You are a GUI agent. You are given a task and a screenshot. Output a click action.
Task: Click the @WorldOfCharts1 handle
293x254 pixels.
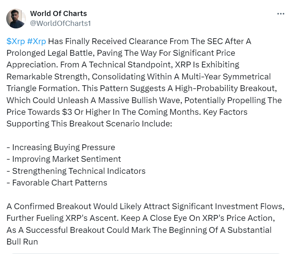60,23
